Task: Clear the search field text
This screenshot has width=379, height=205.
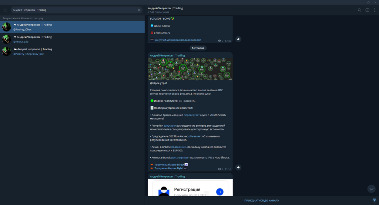Action: [x=139, y=10]
